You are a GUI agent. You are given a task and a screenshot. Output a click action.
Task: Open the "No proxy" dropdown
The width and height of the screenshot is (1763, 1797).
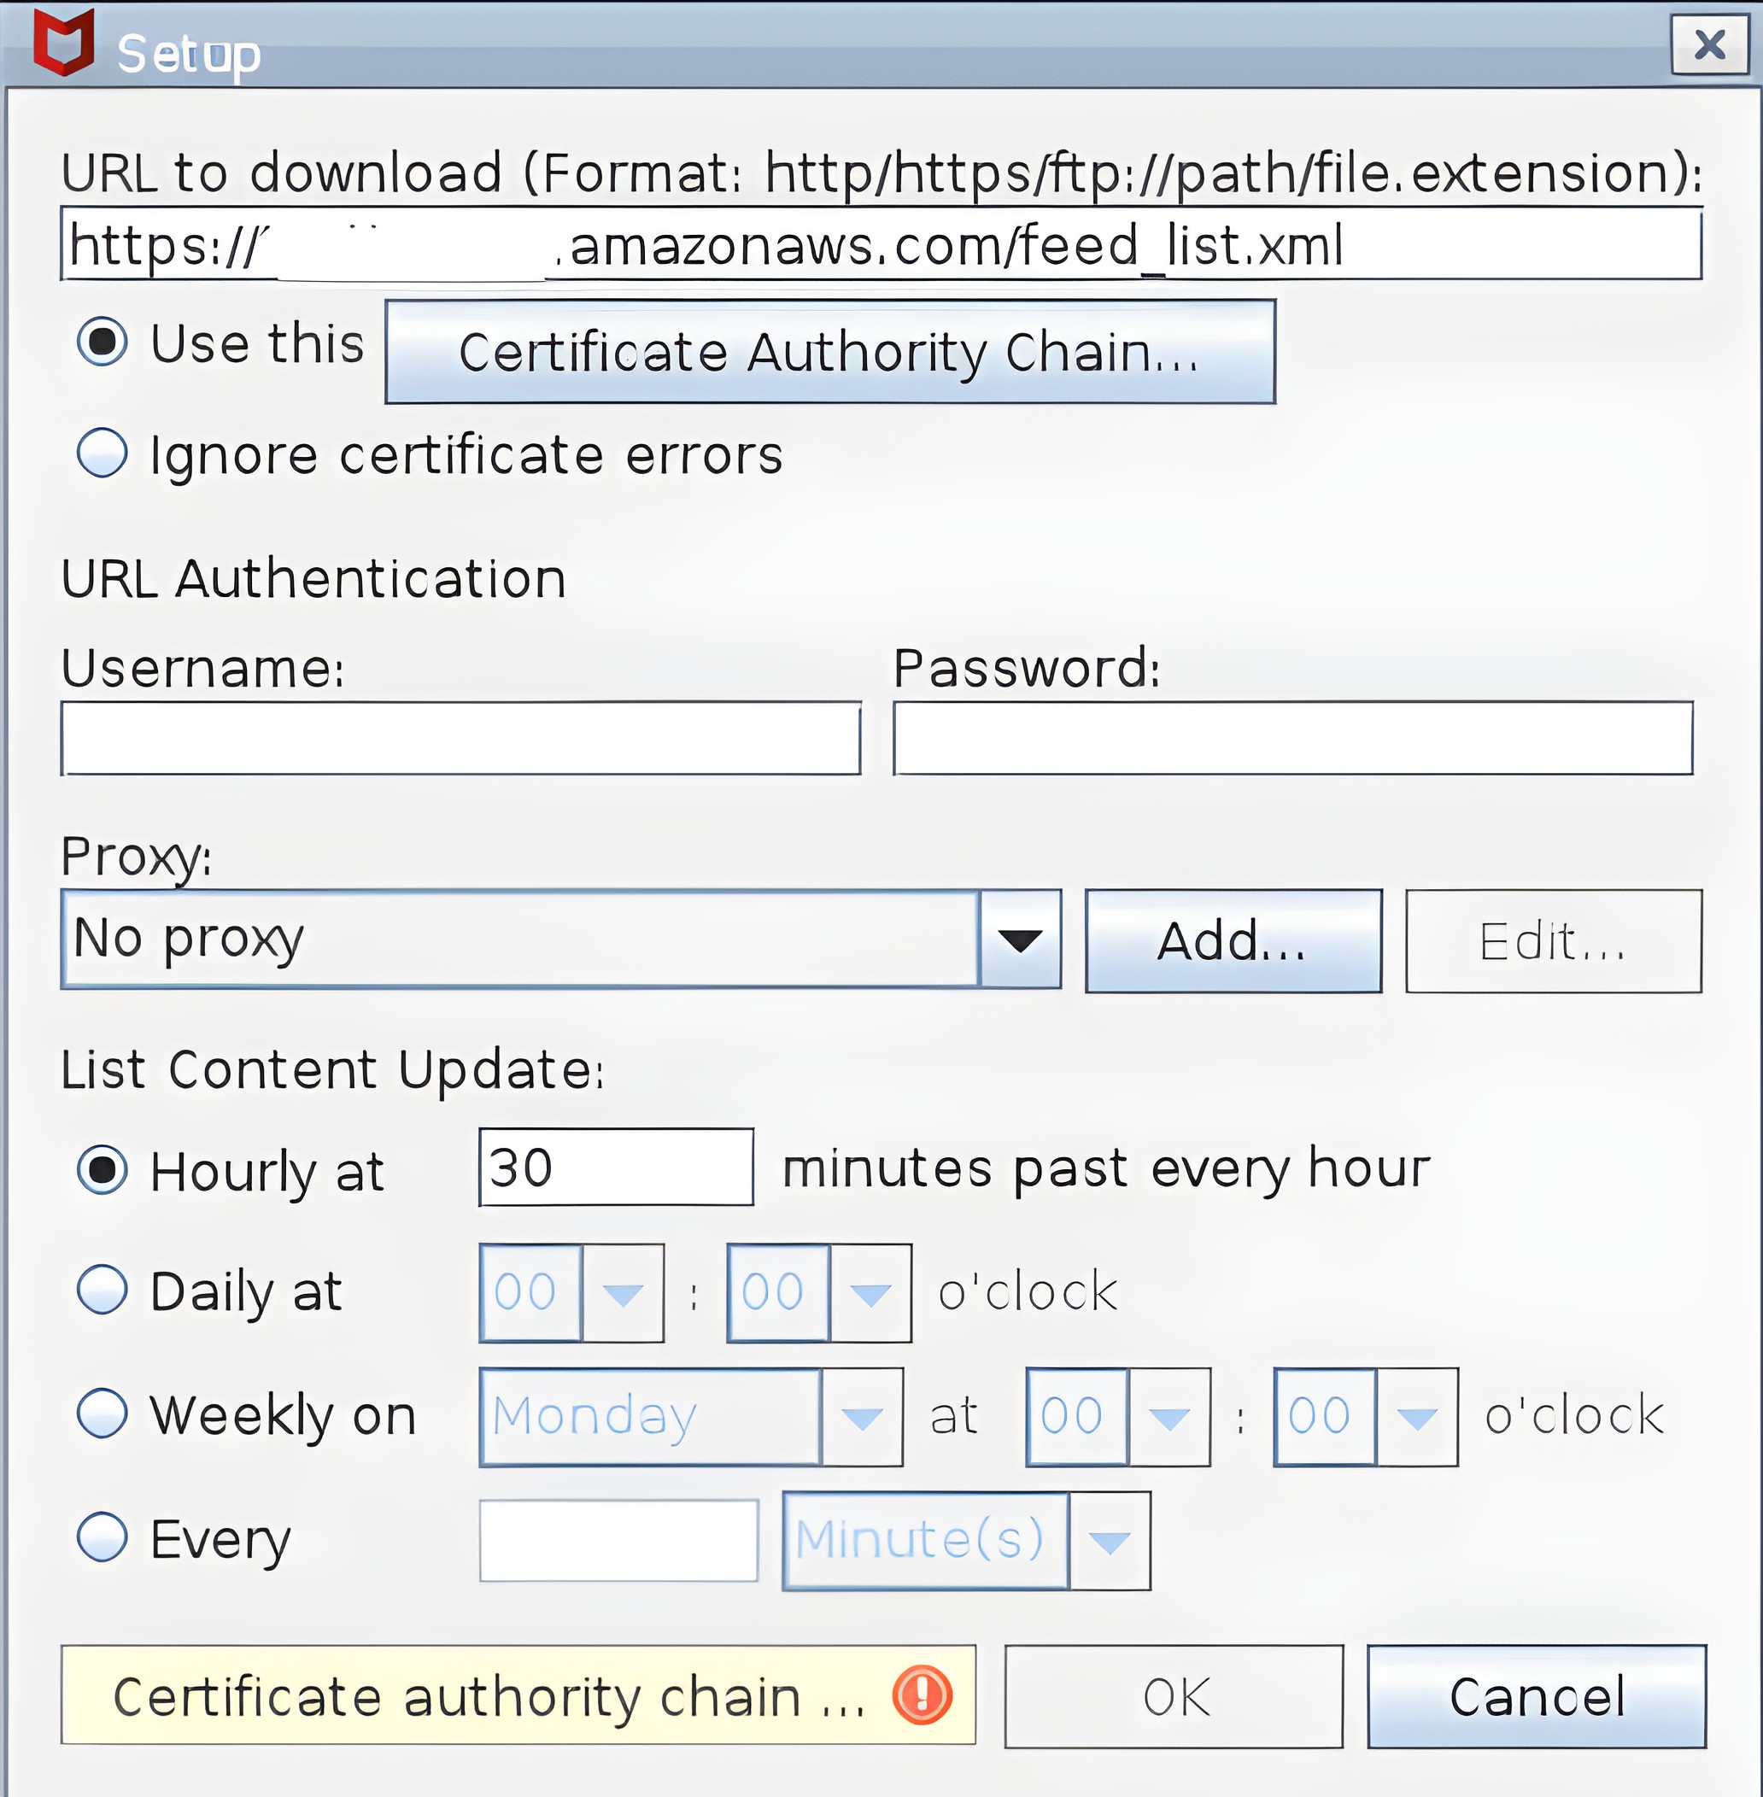pyautogui.click(x=1022, y=941)
